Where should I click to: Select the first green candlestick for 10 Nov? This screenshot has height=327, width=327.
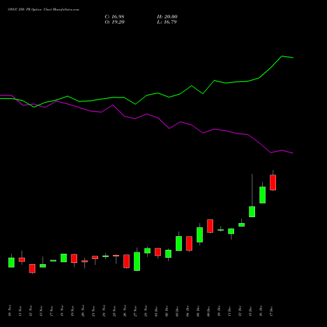coord(11,262)
